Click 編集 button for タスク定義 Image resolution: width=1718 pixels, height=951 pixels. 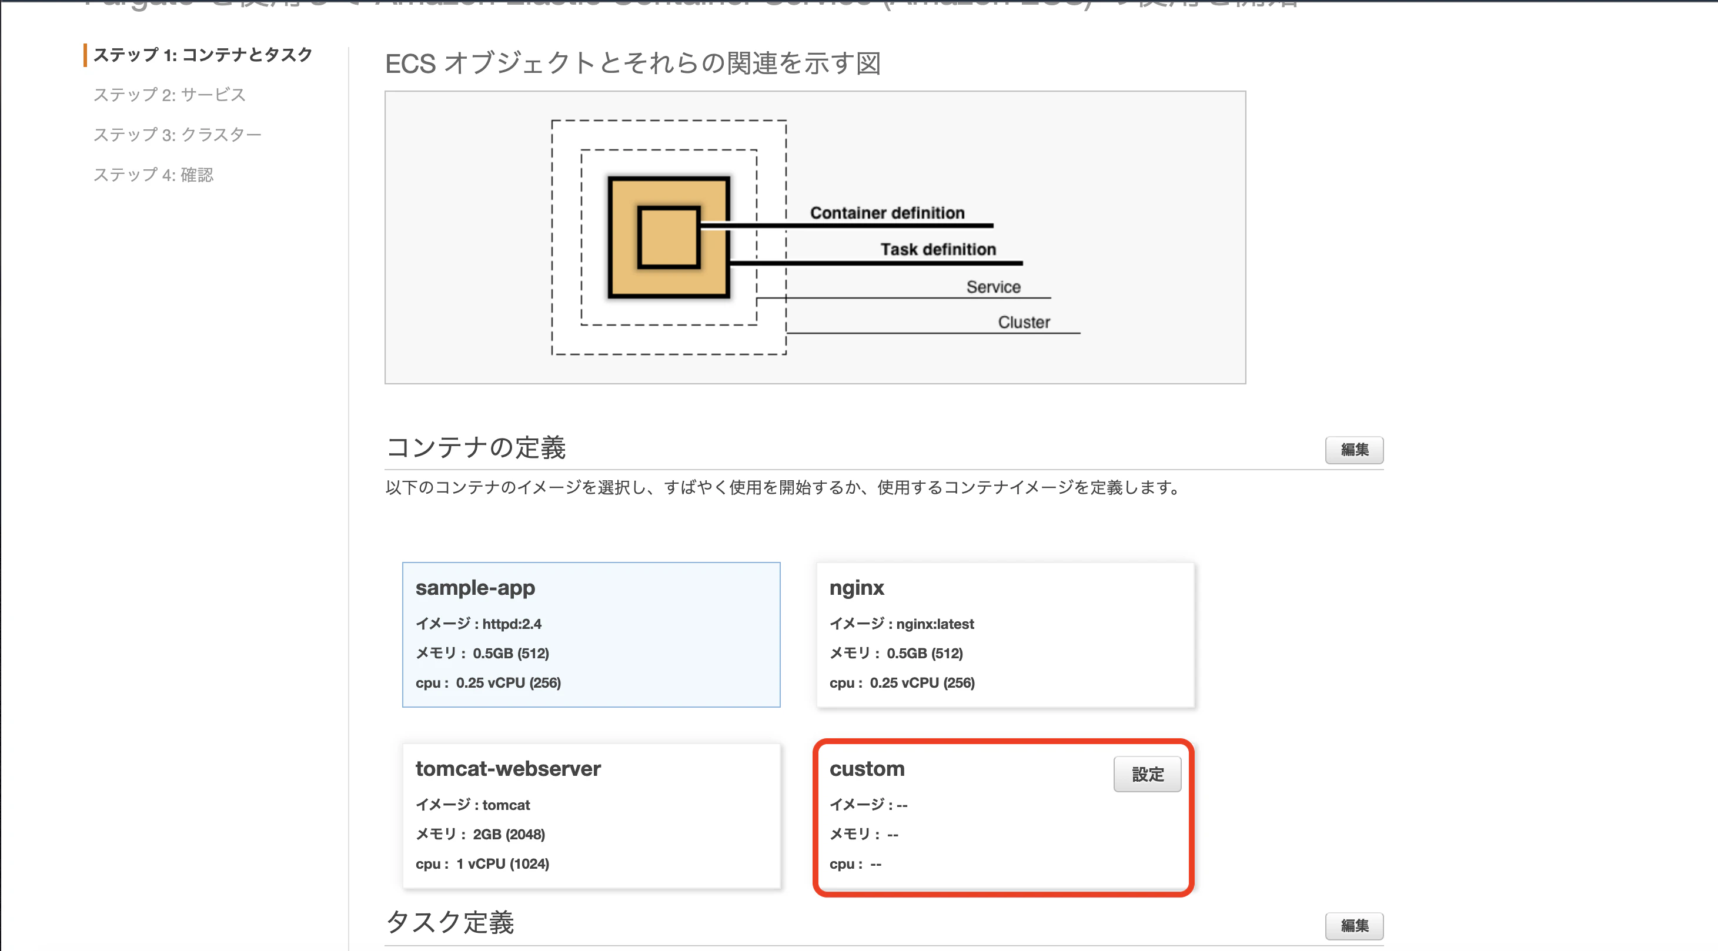(1354, 926)
